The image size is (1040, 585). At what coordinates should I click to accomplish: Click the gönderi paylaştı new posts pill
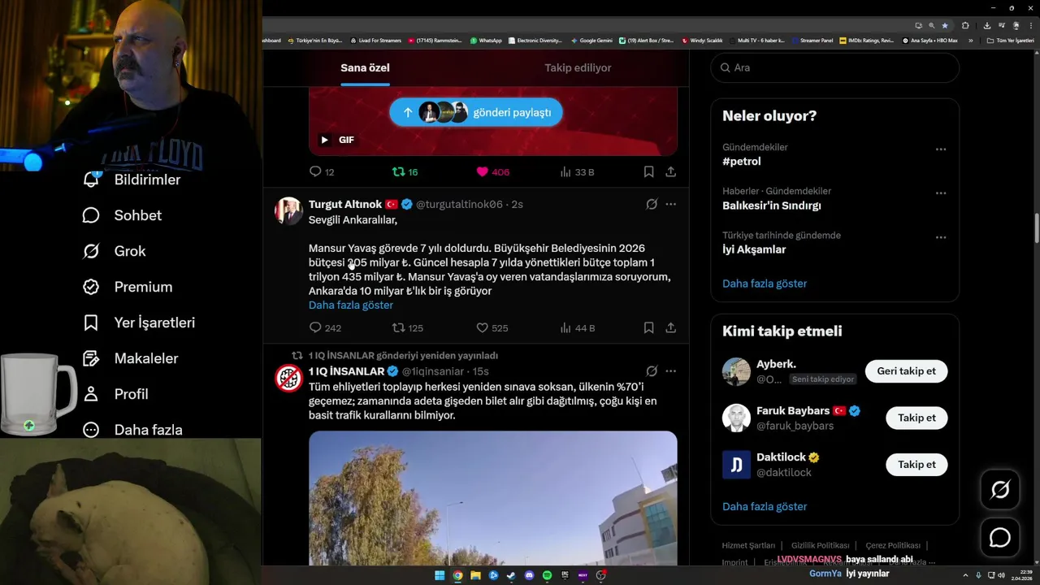[476, 112]
